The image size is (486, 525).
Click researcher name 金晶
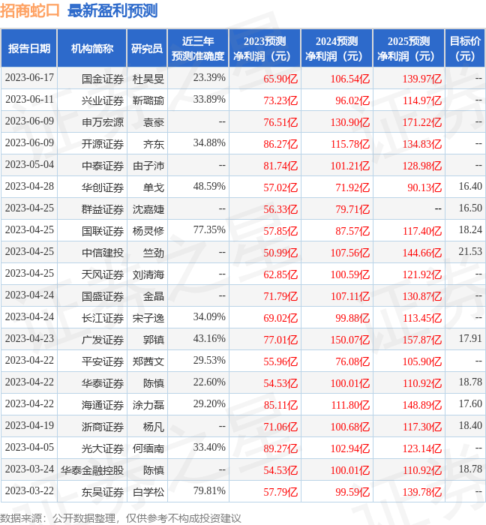tap(154, 297)
